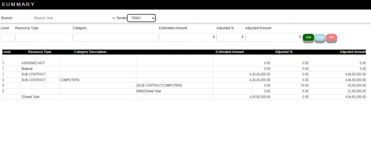
Task: Focus the Adjusted % input field
Action: pyautogui.click(x=230, y=37)
